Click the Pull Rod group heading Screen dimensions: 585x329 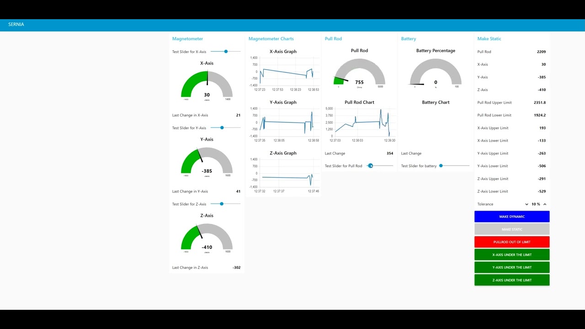tap(333, 39)
